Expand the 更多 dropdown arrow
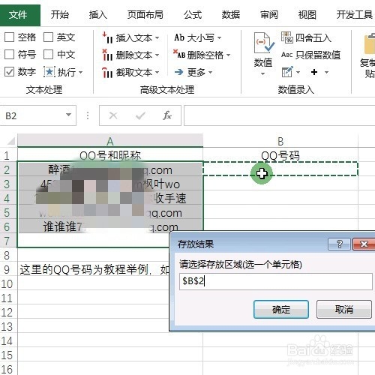375x375 pixels. pyautogui.click(x=210, y=73)
